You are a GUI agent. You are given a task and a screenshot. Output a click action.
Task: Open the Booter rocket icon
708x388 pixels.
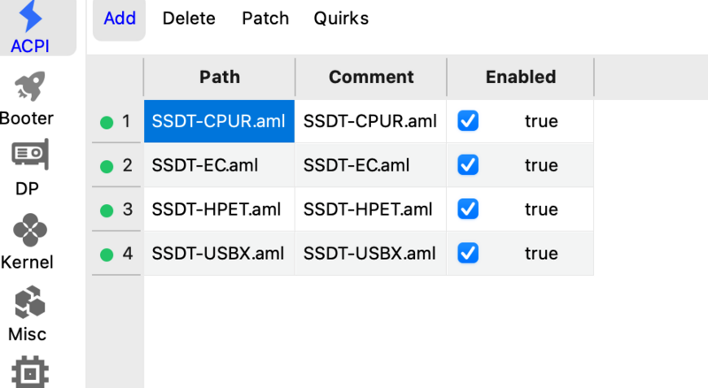(x=30, y=87)
